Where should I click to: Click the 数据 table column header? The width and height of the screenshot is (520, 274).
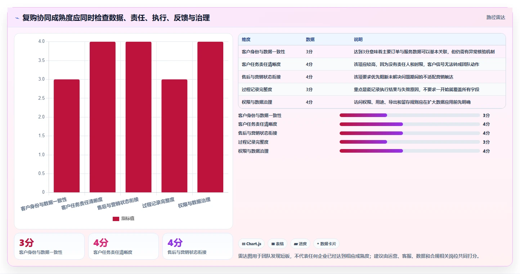point(310,39)
